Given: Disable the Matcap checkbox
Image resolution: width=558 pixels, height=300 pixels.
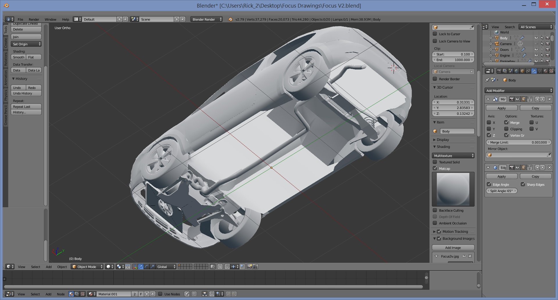Looking at the screenshot, I should coord(435,168).
